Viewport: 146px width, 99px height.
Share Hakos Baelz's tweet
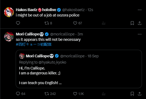(x=139, y=23)
